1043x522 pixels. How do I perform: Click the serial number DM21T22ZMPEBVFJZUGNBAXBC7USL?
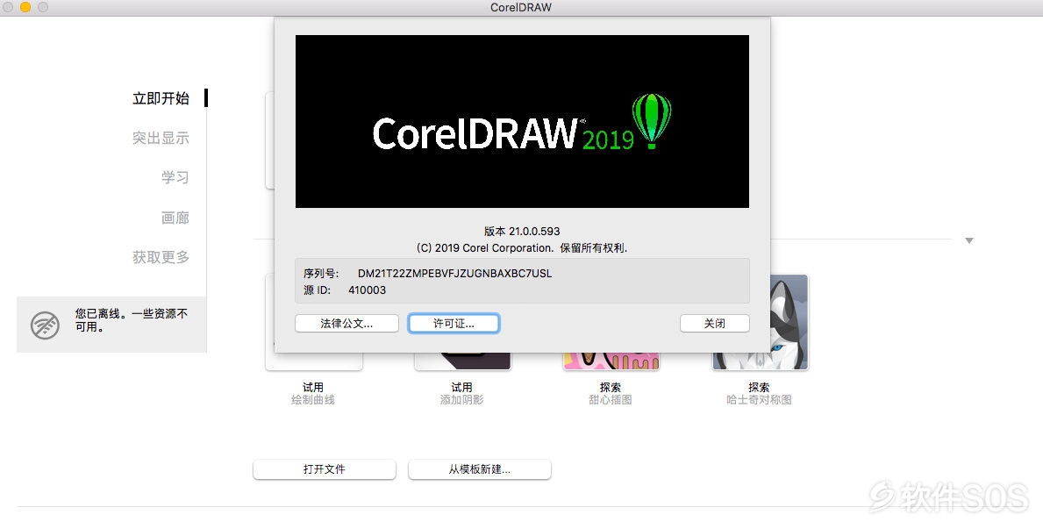455,274
